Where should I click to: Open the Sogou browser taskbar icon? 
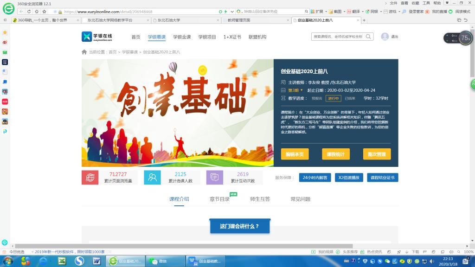(79, 261)
